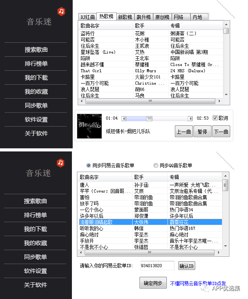248x299 pixels.
Task: Open 关于软件 in the top sidebar
Action: pyautogui.click(x=36, y=134)
